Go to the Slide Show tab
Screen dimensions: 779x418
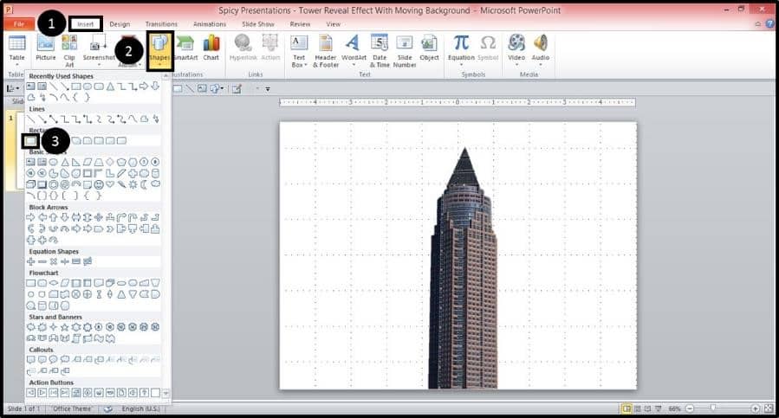pos(258,24)
